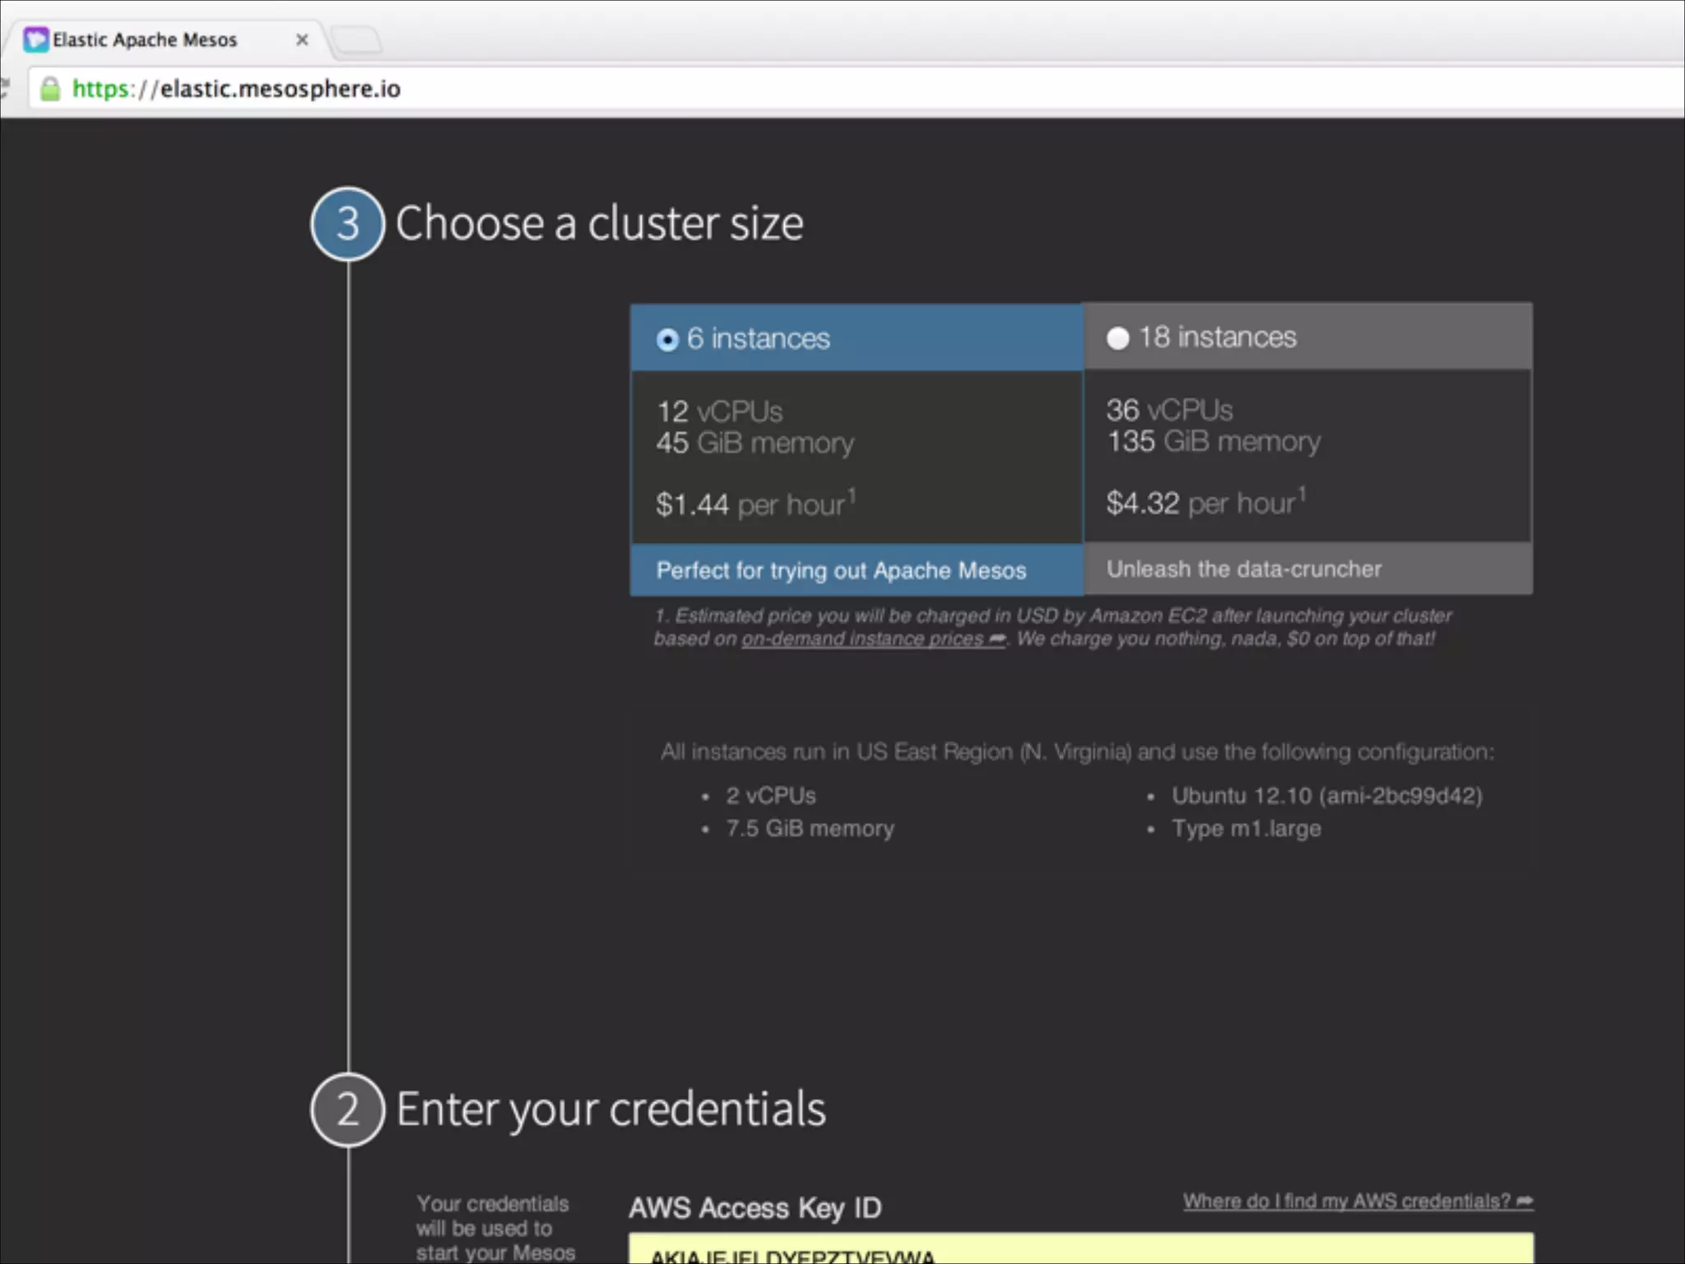Close the Elastic Apache Mesos tab
The height and width of the screenshot is (1264, 1685).
[302, 39]
